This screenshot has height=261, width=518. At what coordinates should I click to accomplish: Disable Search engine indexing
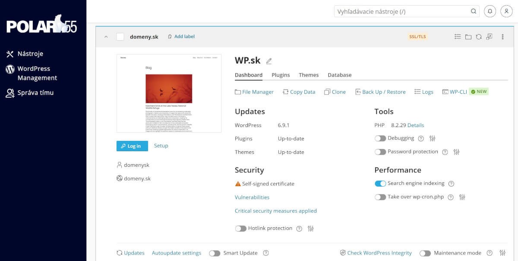click(380, 183)
